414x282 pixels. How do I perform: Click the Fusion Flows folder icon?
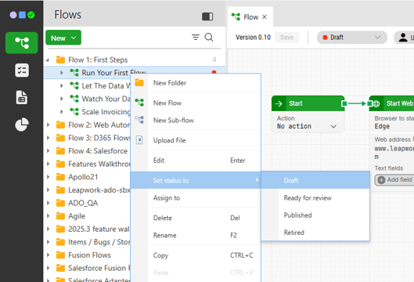point(60,255)
